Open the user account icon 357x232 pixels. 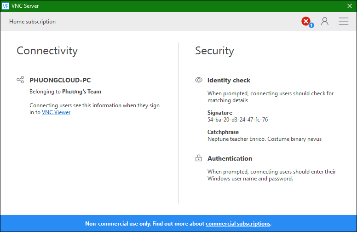click(x=325, y=21)
